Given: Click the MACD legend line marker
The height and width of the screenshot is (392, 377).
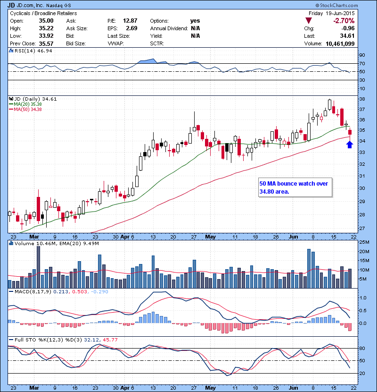Looking at the screenshot, I should point(11,291).
